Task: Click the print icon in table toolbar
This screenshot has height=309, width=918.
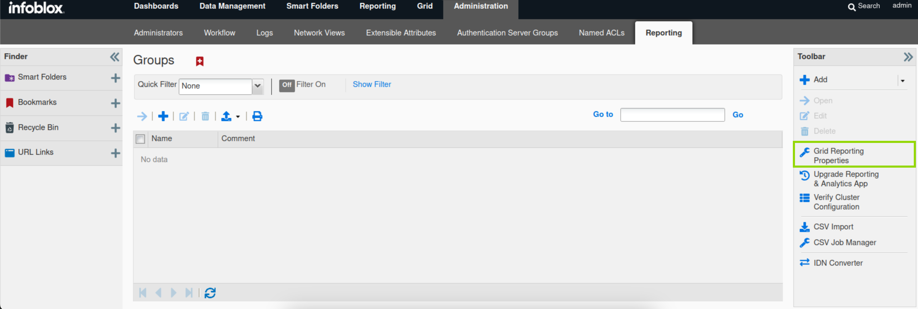Action: 257,116
